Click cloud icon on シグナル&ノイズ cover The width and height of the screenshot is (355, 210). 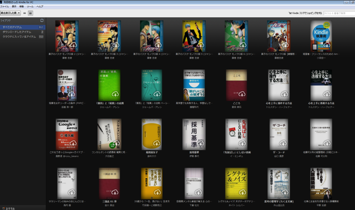[x=242, y=192]
